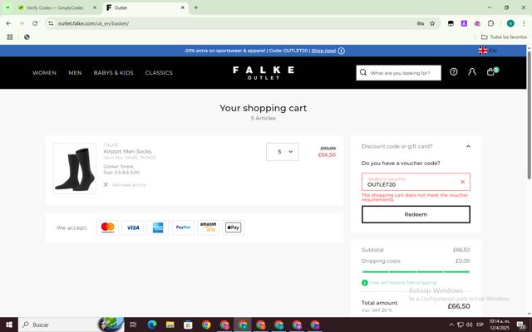Click the Redeem button
Image resolution: width=532 pixels, height=332 pixels.
tap(416, 214)
